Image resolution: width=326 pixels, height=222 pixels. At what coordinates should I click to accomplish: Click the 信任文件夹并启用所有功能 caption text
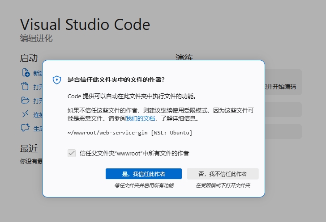144,185
